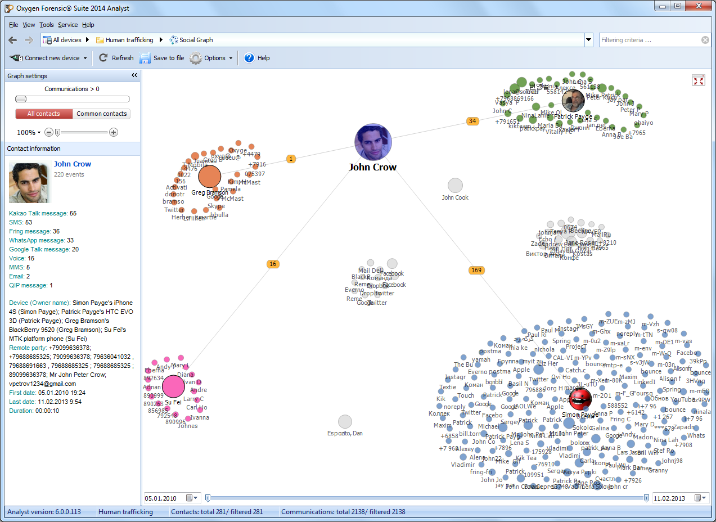Open the 100% zoom level dropdown
This screenshot has width=716, height=522.
point(29,133)
